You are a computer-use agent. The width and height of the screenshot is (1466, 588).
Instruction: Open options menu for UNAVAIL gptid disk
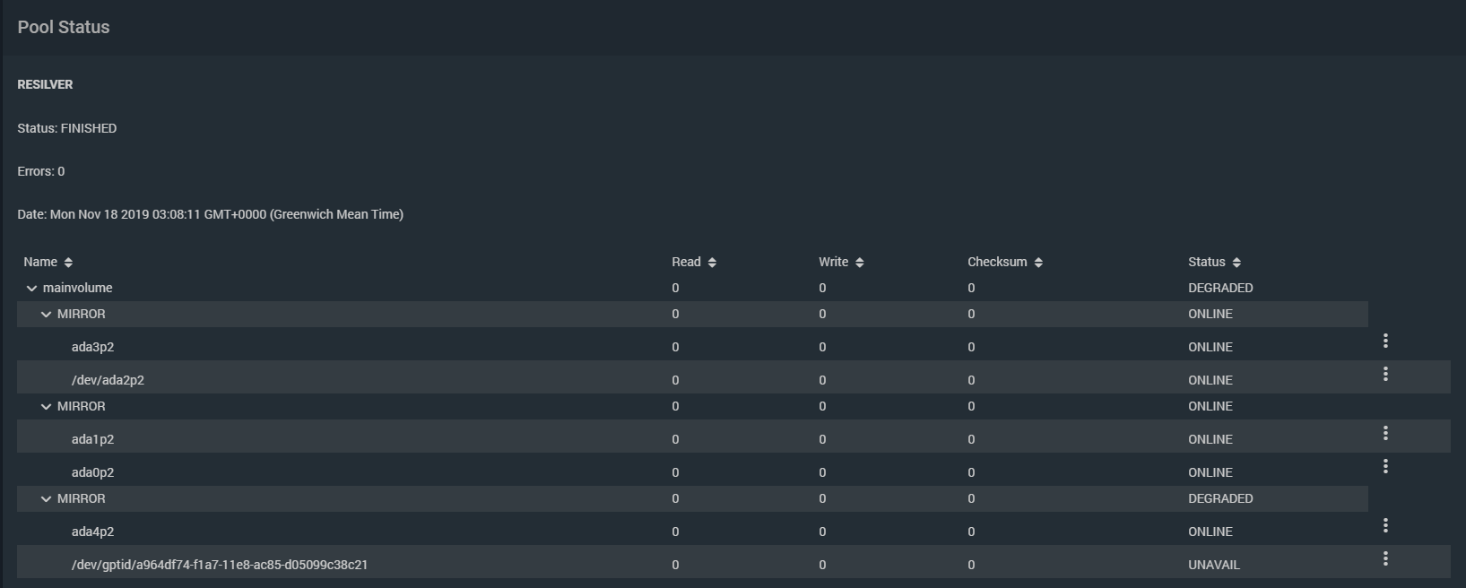(x=1385, y=558)
